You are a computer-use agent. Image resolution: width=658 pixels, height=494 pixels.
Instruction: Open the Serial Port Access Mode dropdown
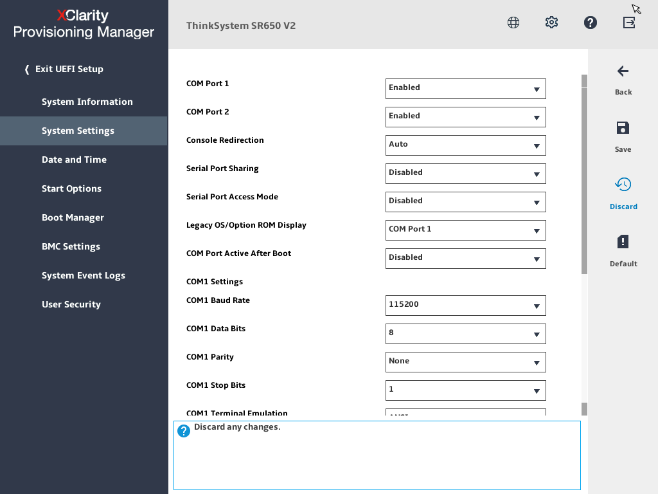coord(465,202)
